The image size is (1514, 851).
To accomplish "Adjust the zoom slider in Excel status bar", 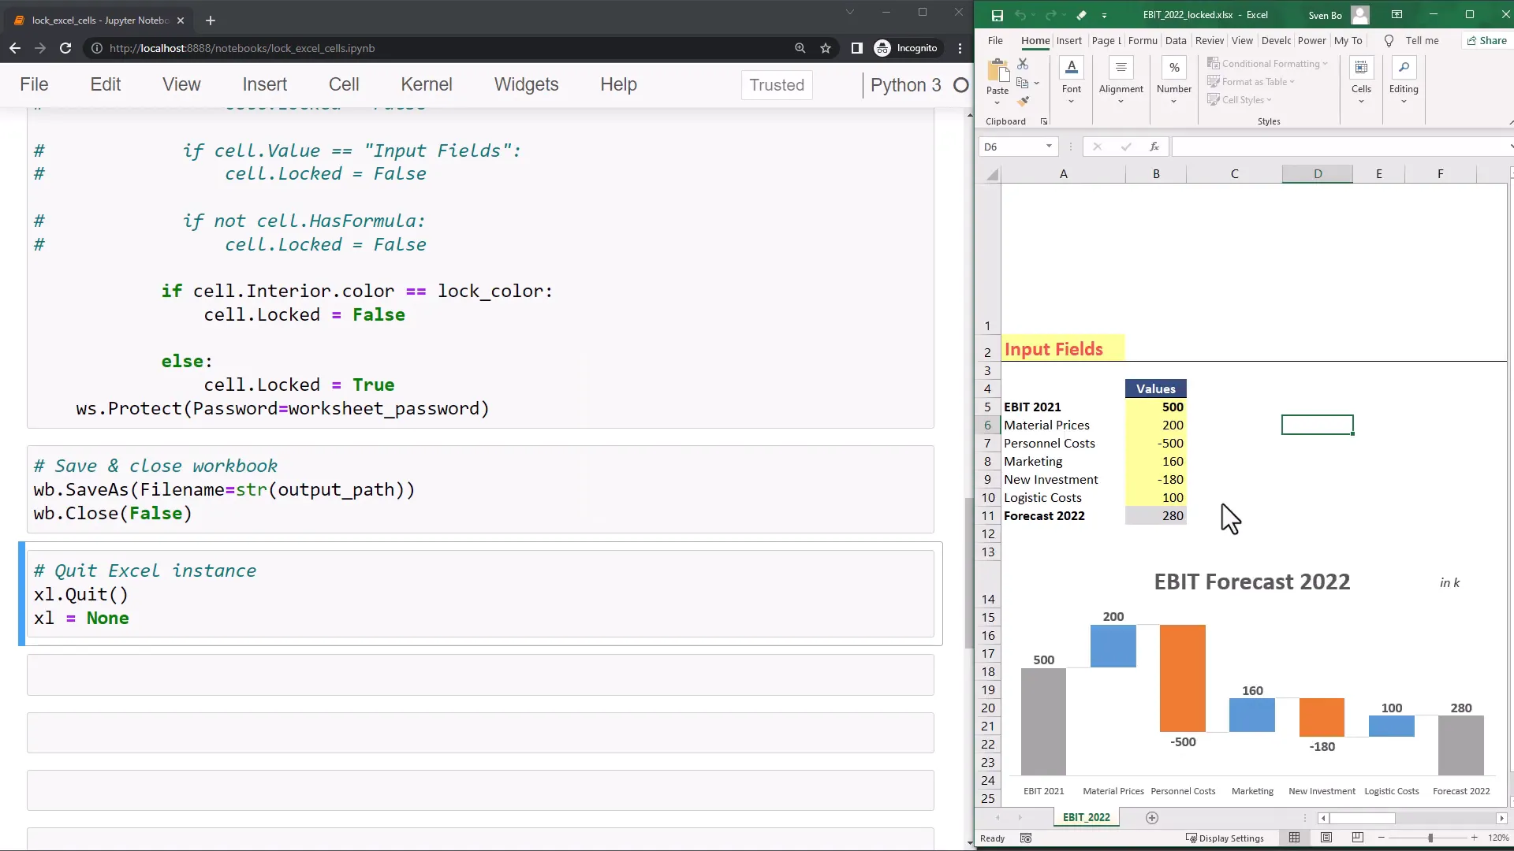I will click(x=1430, y=838).
